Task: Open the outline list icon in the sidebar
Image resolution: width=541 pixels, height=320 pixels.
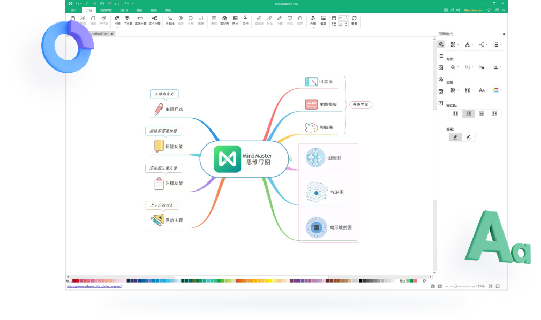Action: point(441,56)
